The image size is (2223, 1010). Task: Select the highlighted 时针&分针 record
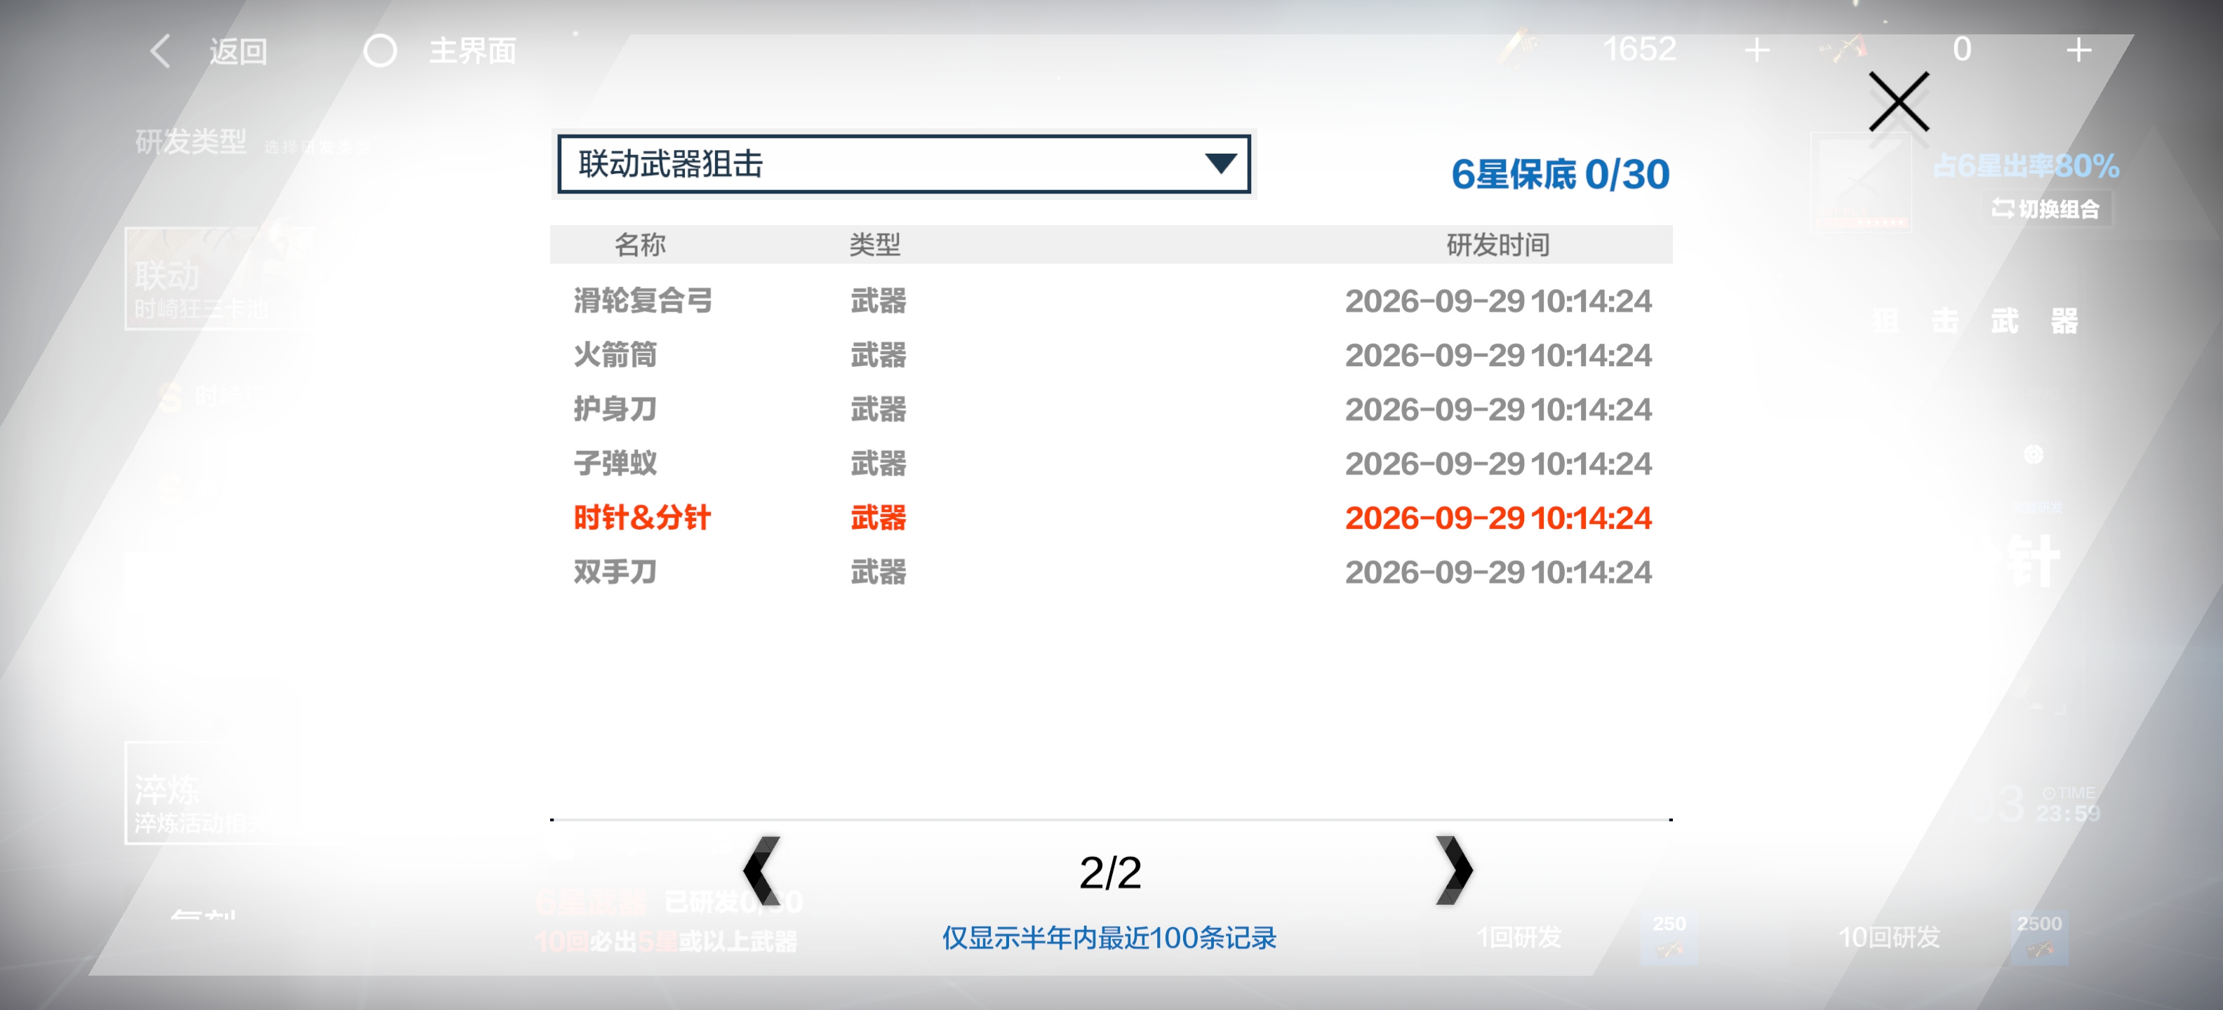pyautogui.click(x=1111, y=518)
